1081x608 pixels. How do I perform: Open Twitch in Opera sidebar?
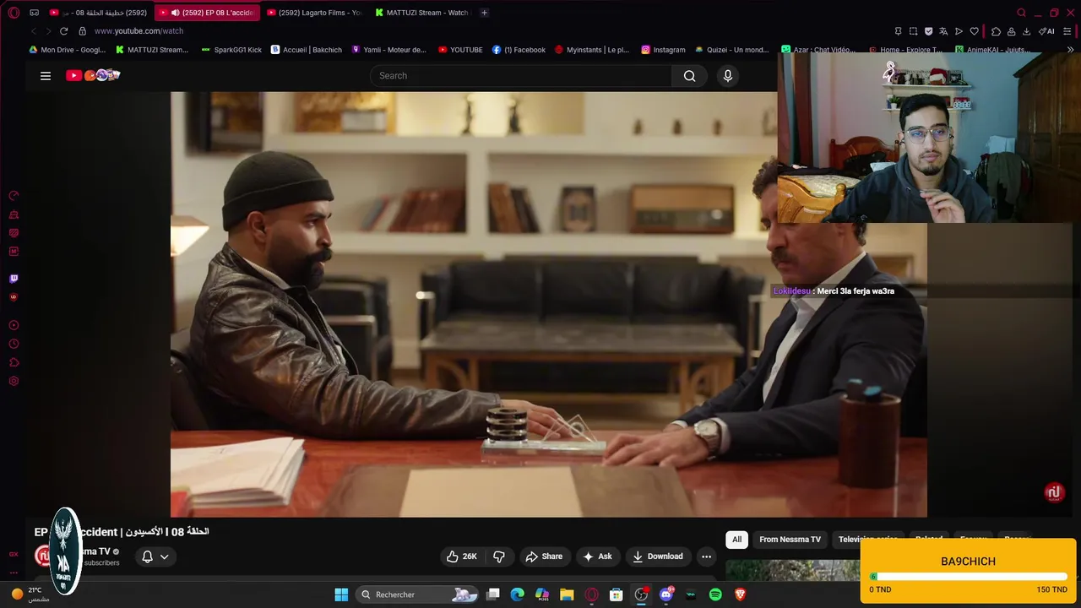tap(14, 279)
